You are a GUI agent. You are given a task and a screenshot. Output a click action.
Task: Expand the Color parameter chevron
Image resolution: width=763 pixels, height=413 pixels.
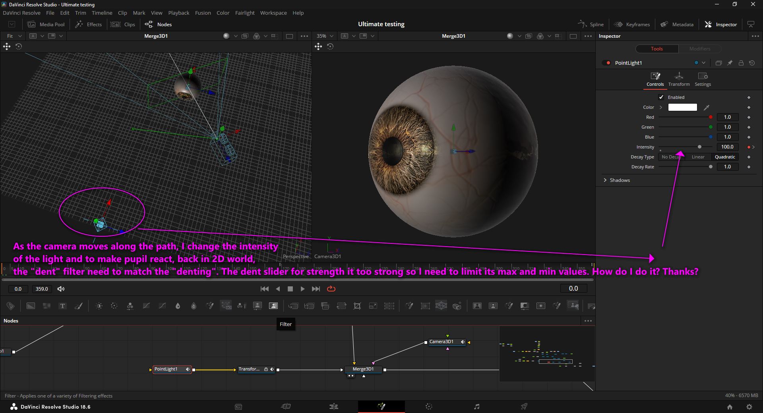661,107
